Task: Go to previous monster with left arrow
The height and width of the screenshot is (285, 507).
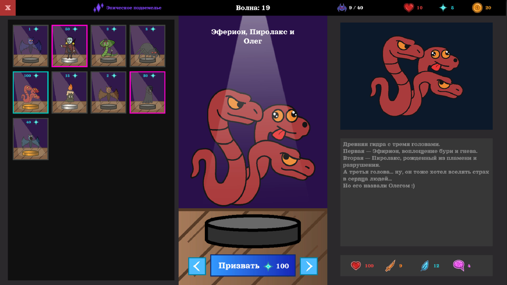Action: pyautogui.click(x=197, y=266)
